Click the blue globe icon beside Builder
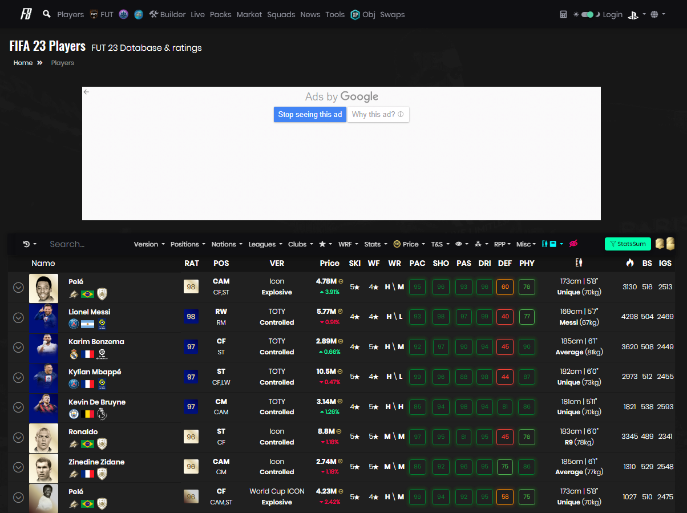Screen dimensions: 687x513 click(x=139, y=14)
